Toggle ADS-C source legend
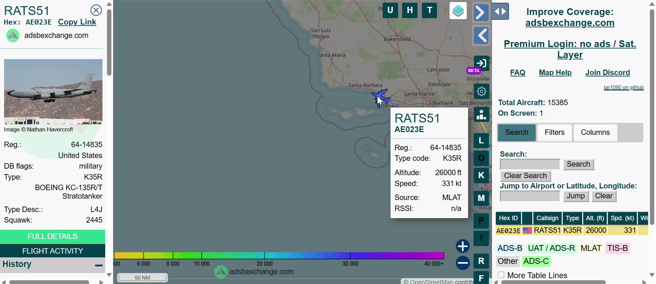 [536, 261]
